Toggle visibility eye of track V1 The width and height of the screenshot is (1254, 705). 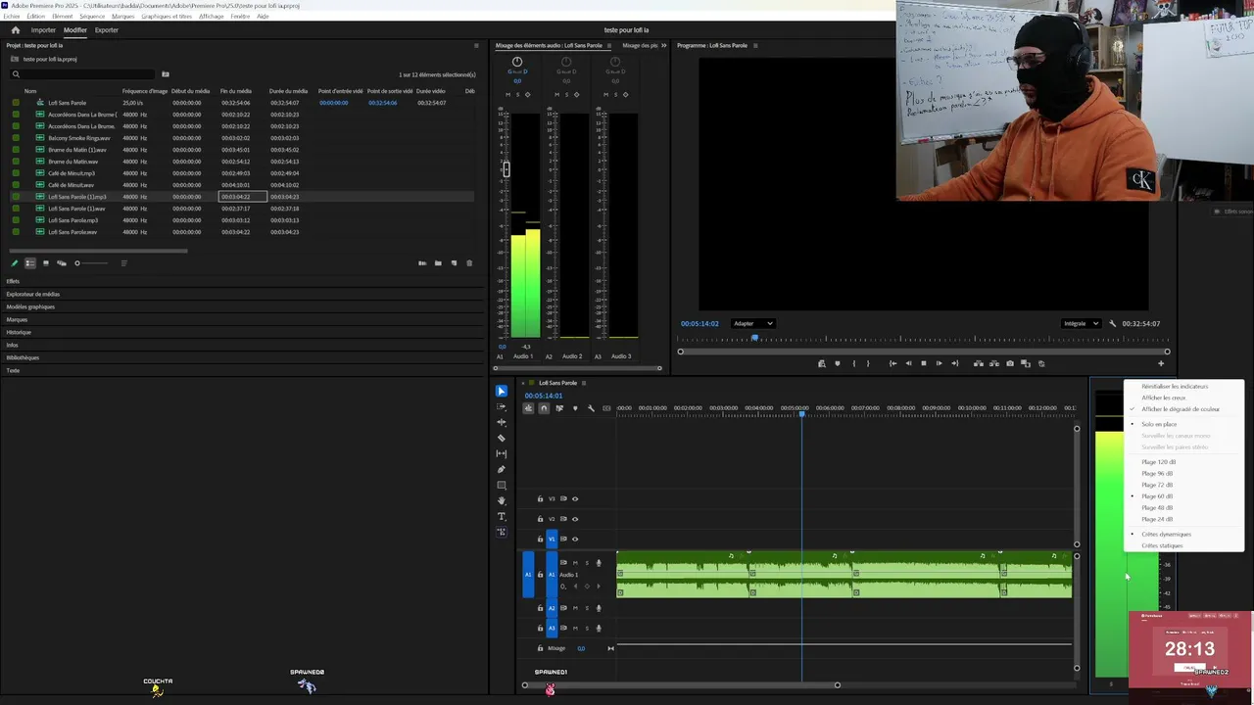(x=575, y=539)
